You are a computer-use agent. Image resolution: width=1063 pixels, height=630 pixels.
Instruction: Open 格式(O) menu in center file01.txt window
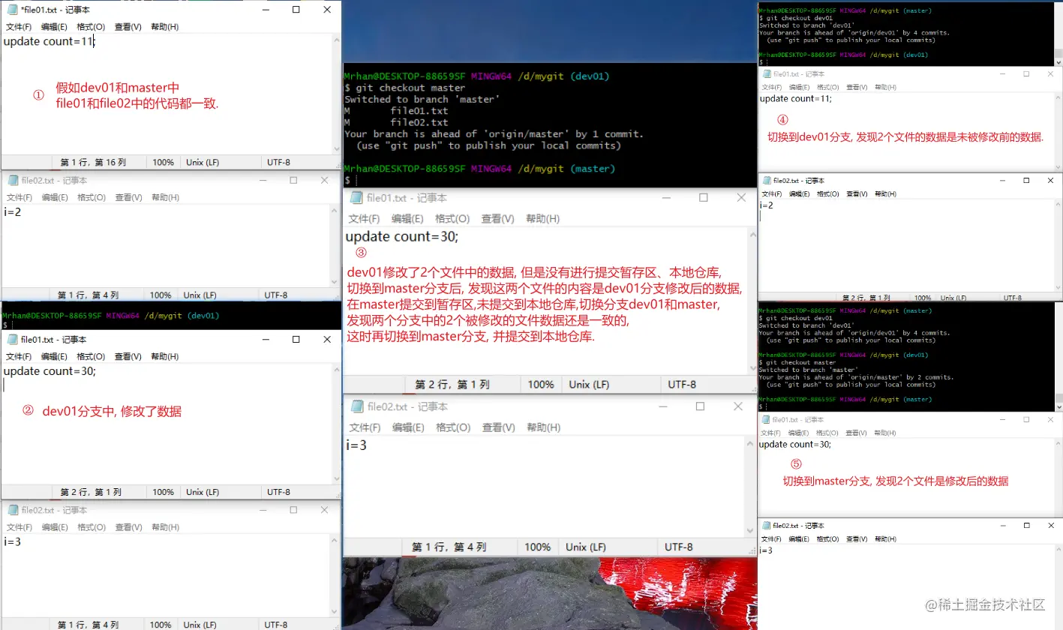[452, 219]
